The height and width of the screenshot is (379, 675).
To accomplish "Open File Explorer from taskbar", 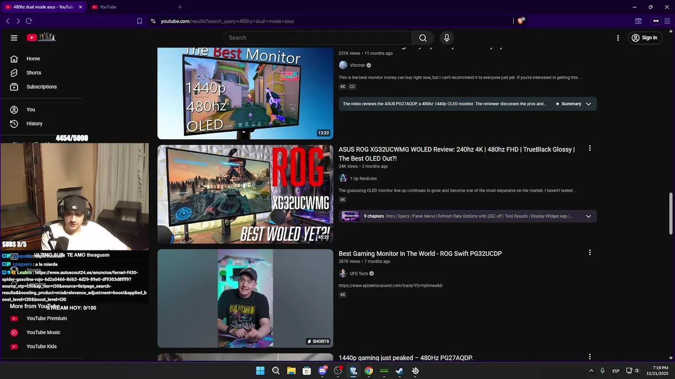I will coord(291,371).
